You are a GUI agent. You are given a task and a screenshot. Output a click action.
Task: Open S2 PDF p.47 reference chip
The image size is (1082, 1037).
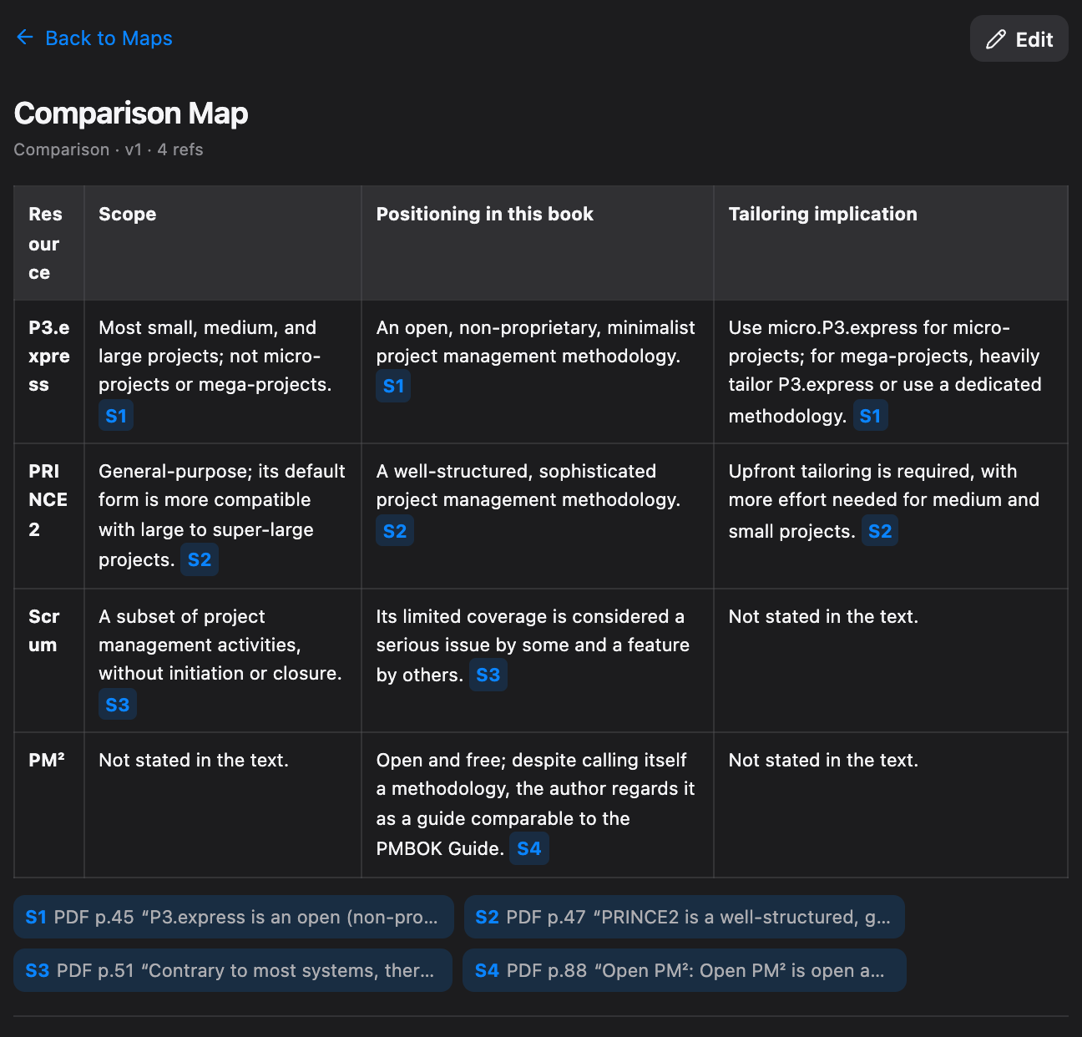click(x=684, y=917)
